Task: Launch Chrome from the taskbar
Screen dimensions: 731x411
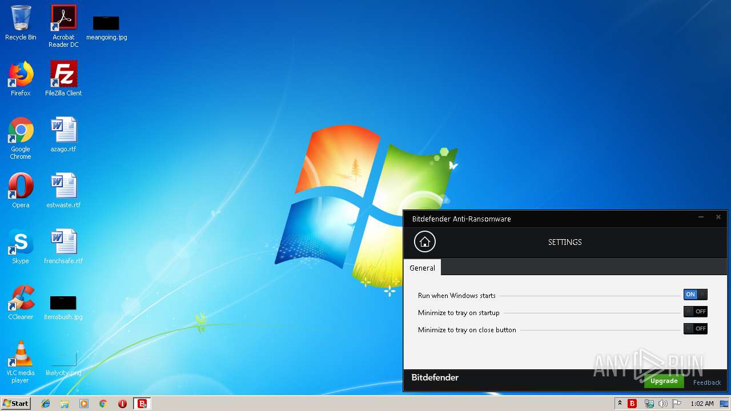Action: coord(103,404)
